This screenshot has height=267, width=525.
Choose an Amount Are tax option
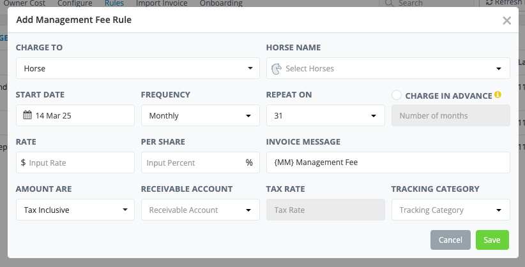75,210
